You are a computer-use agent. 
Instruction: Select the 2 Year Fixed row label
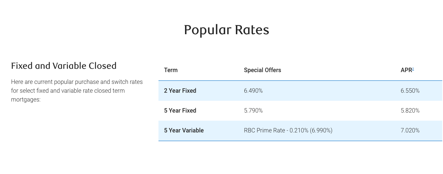(180, 90)
